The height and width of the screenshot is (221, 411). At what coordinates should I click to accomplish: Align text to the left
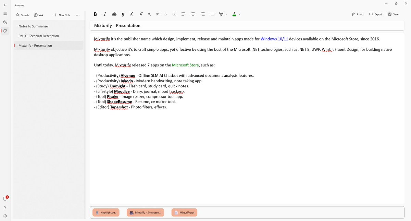184,14
